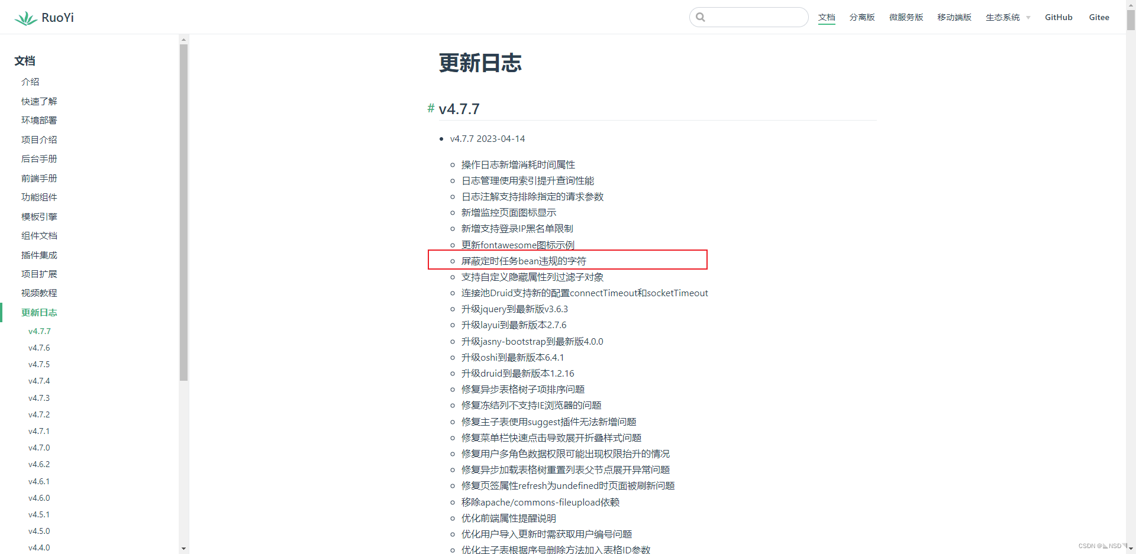Expand the 后台手册 sidebar section
This screenshot has height=554, width=1136.
39,158
